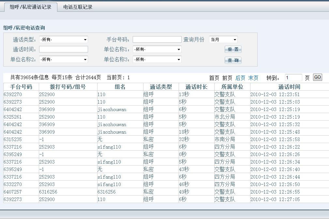Expand the 查询月份 dropdown showing 当月
This screenshot has height=219, width=329.
[x=223, y=39]
